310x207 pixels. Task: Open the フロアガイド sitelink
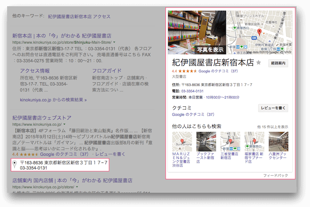[x=107, y=71]
